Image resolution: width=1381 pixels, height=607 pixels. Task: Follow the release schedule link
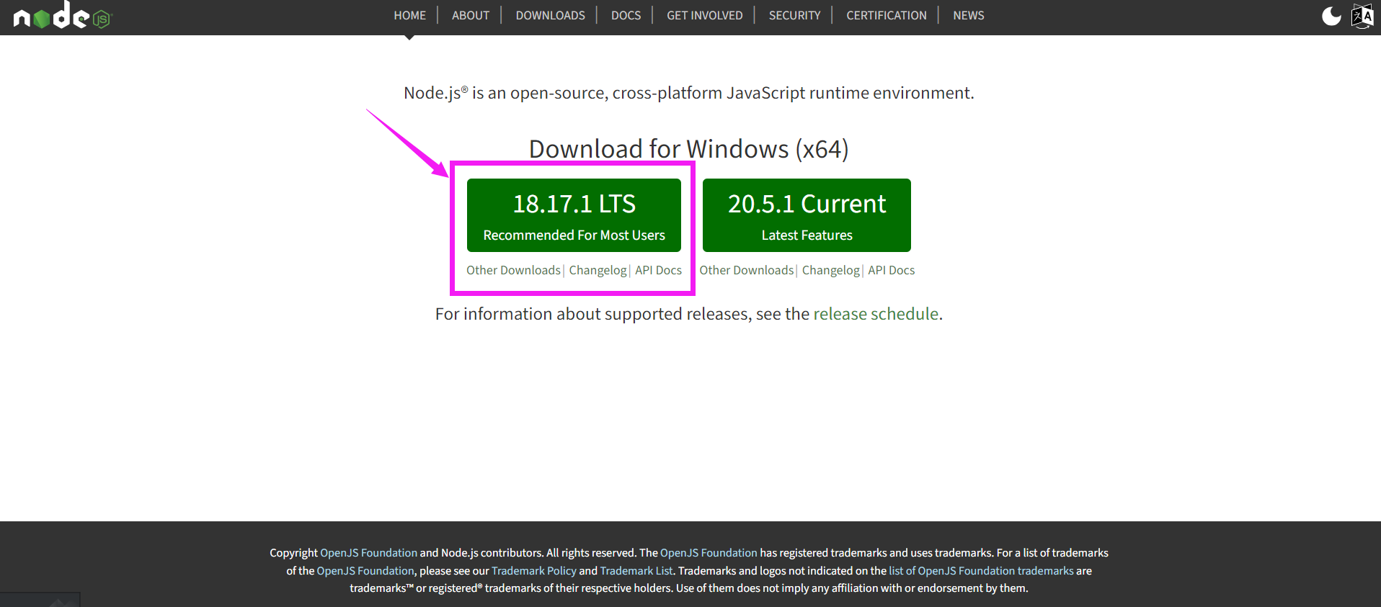click(x=876, y=314)
